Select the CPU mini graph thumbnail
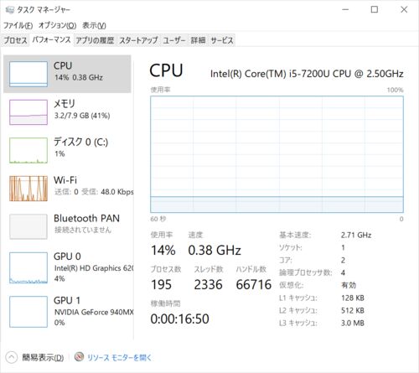 pyautogui.click(x=28, y=74)
